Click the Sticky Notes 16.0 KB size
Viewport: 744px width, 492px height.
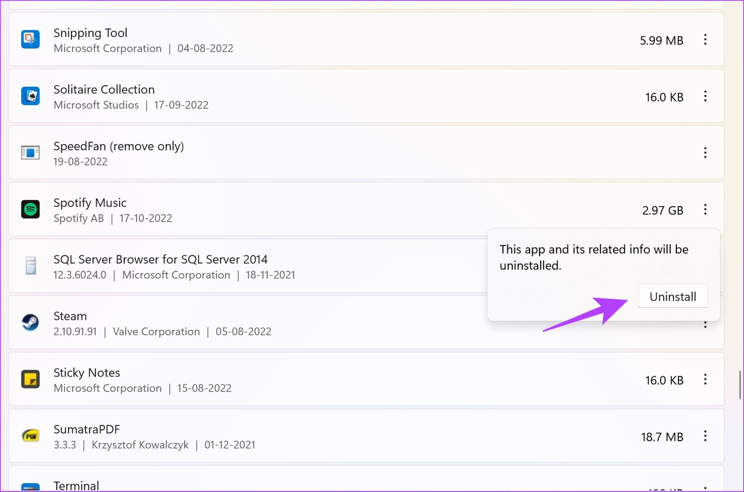664,380
